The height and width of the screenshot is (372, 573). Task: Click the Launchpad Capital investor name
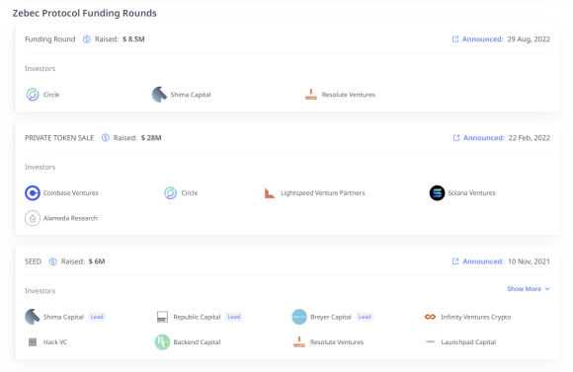click(x=468, y=342)
